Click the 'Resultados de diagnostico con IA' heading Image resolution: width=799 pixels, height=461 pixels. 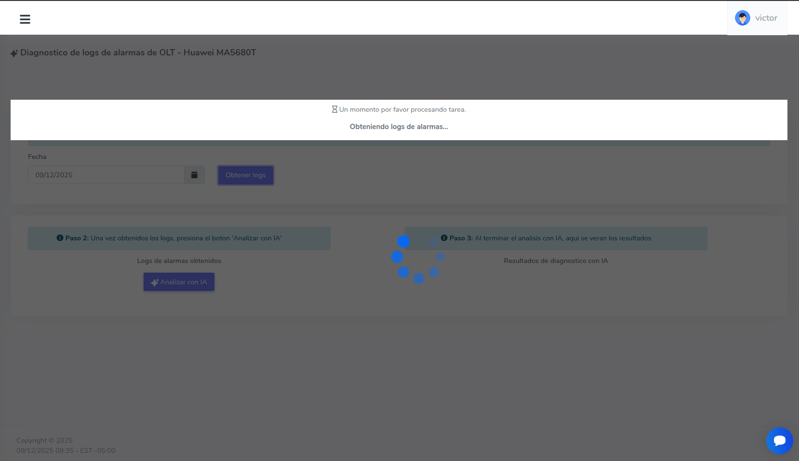click(x=556, y=261)
